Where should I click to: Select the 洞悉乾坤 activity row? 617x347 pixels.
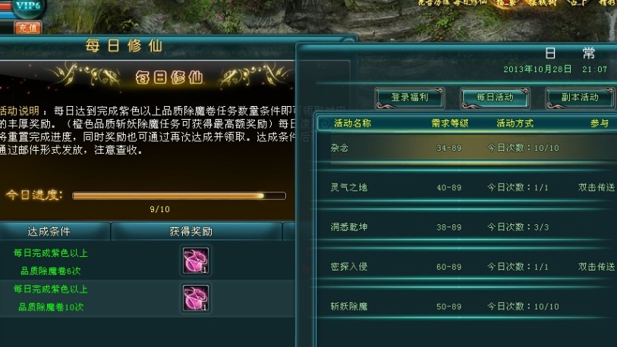pyautogui.click(x=467, y=227)
